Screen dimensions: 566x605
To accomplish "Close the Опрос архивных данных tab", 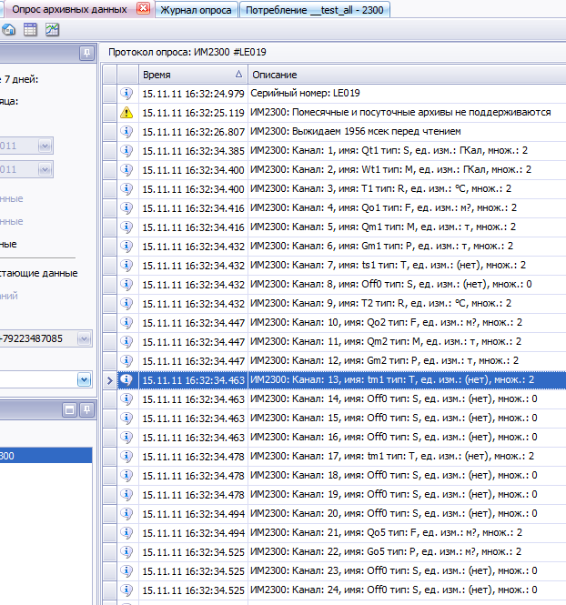I will coord(143,8).
